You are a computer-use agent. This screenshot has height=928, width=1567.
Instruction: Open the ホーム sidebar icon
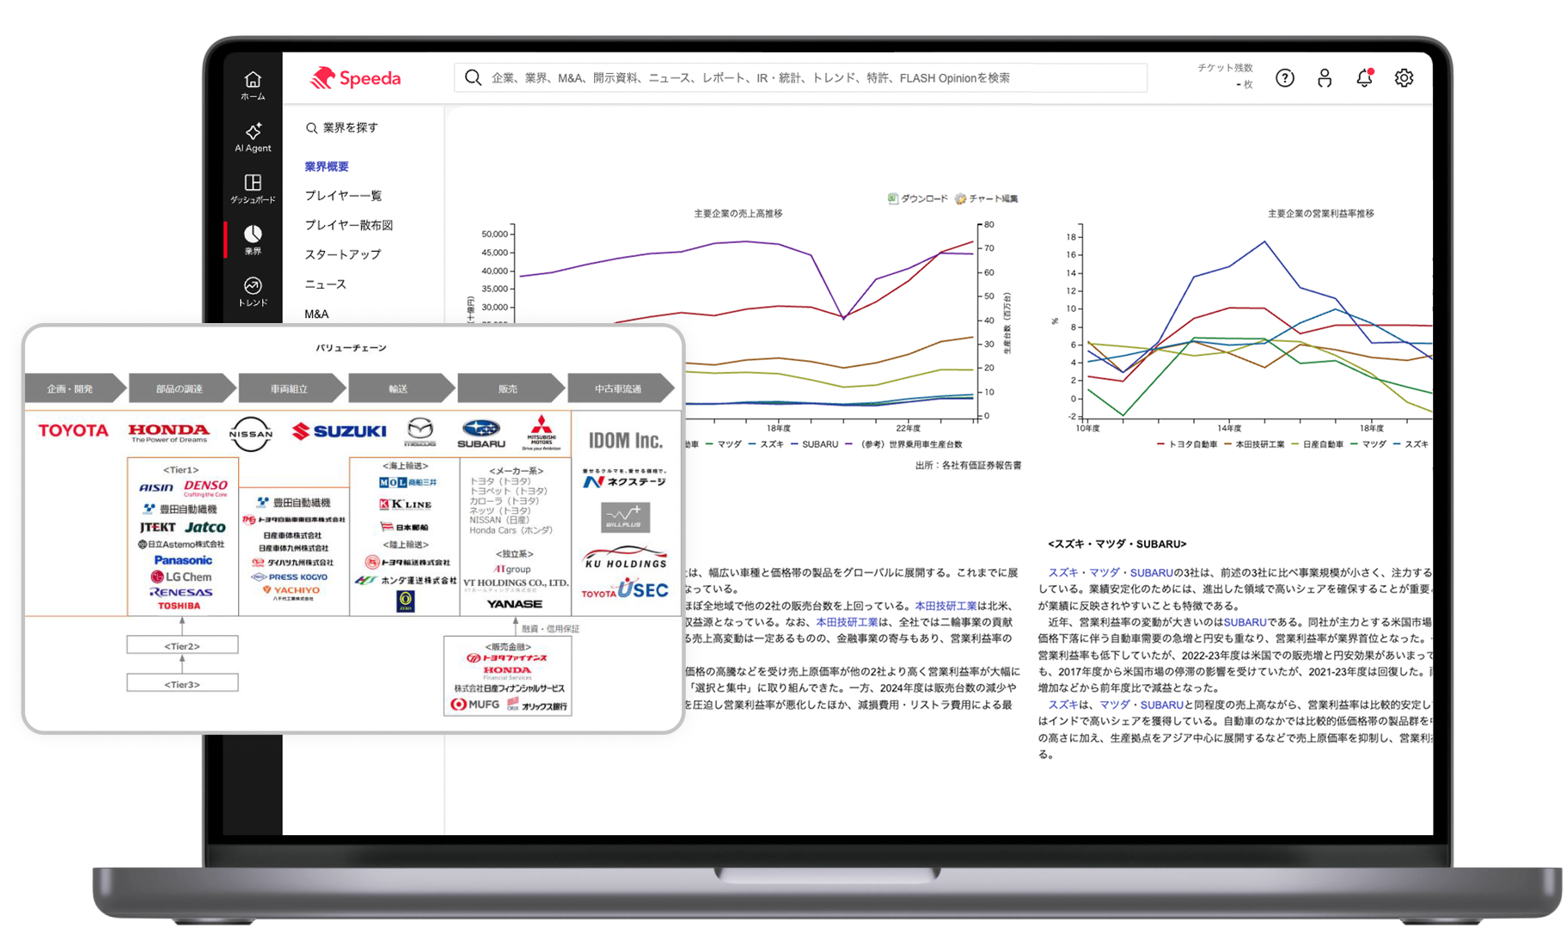pos(253,85)
